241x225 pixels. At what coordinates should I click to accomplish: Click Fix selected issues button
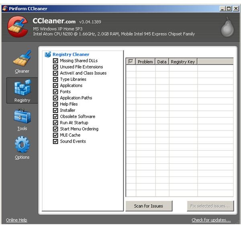point(210,206)
